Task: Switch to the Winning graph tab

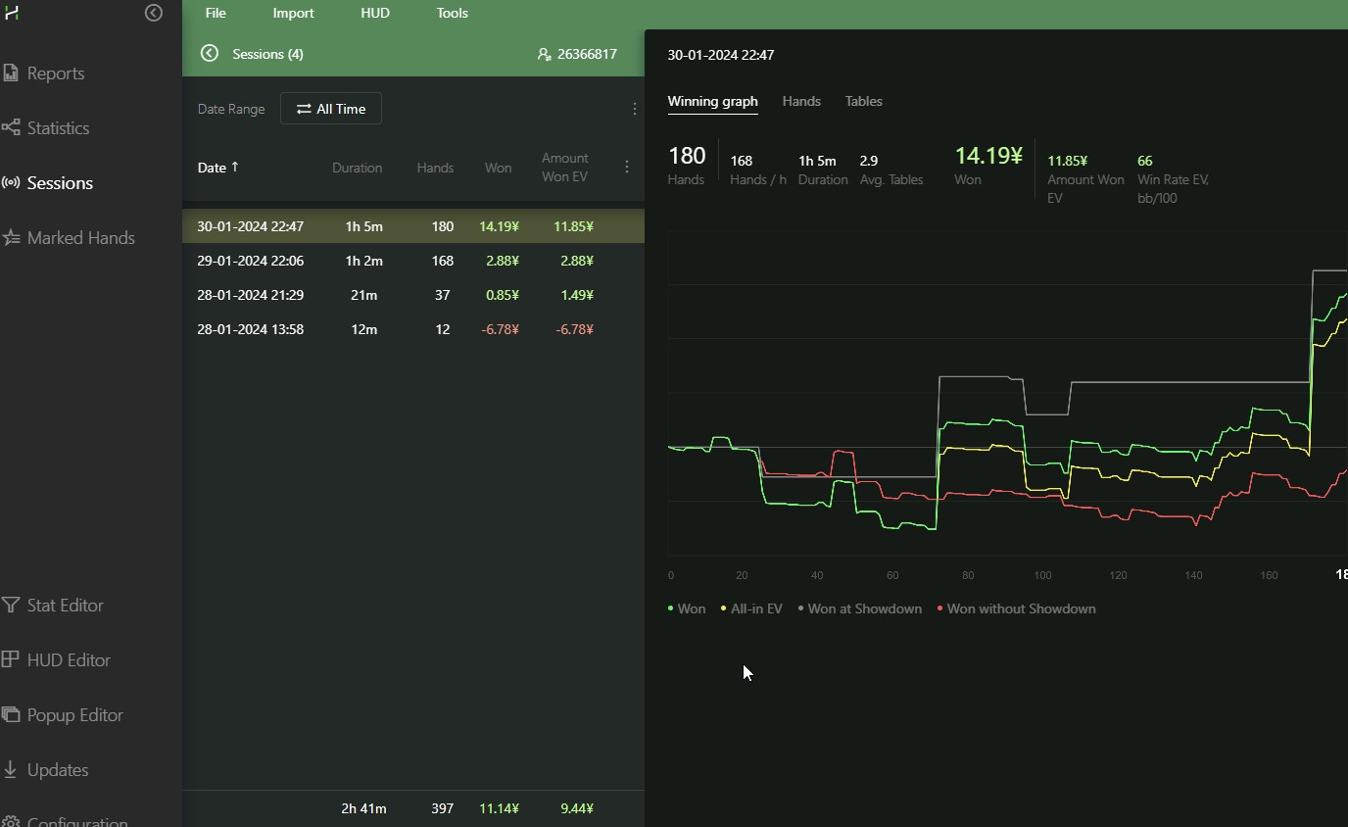Action: click(x=712, y=101)
